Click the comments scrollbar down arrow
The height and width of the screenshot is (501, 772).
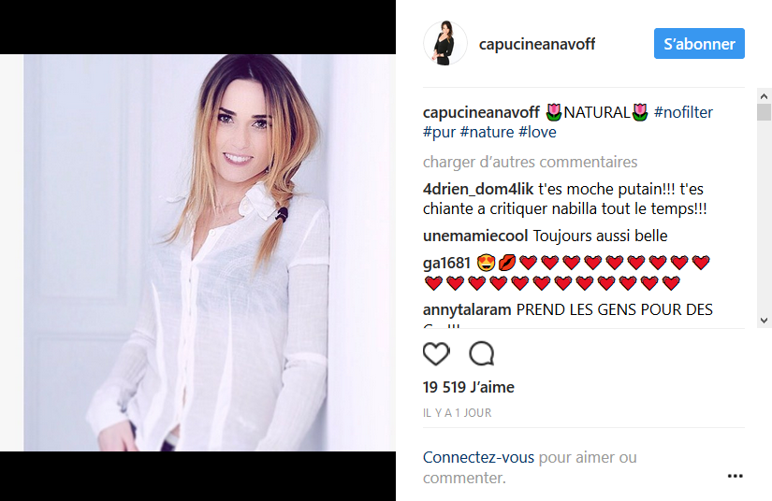tap(764, 321)
